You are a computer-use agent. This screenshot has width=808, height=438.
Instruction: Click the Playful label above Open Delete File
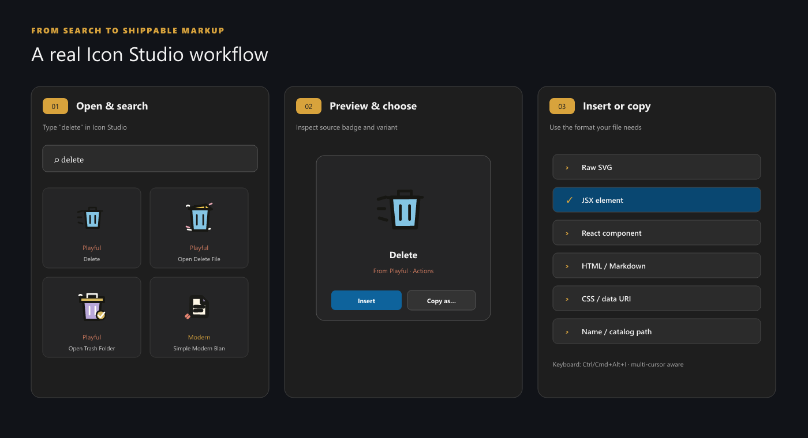click(199, 248)
